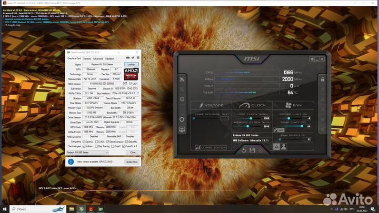The image size is (379, 213).
Task: Open the K-boost icon in Afterburner sidebar
Action: 182,89
